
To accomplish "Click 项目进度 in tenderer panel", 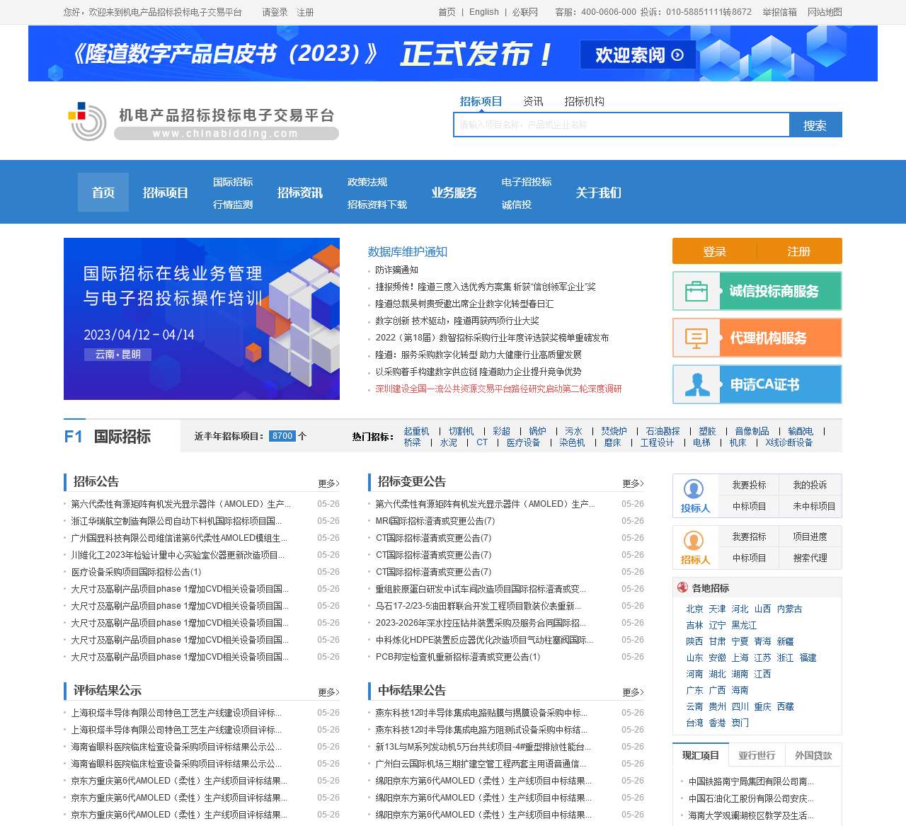I will point(810,537).
